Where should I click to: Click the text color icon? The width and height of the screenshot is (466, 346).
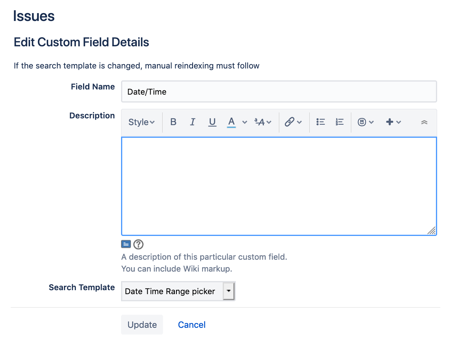point(231,122)
